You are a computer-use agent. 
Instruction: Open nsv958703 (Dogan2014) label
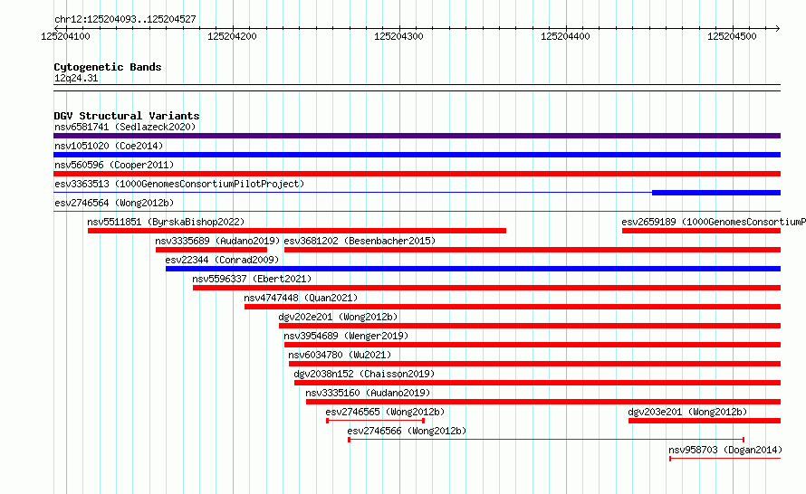tap(725, 450)
